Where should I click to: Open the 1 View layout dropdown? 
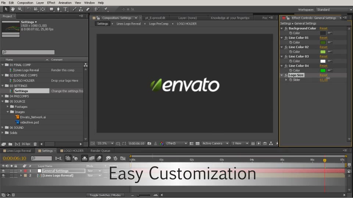click(x=240, y=143)
